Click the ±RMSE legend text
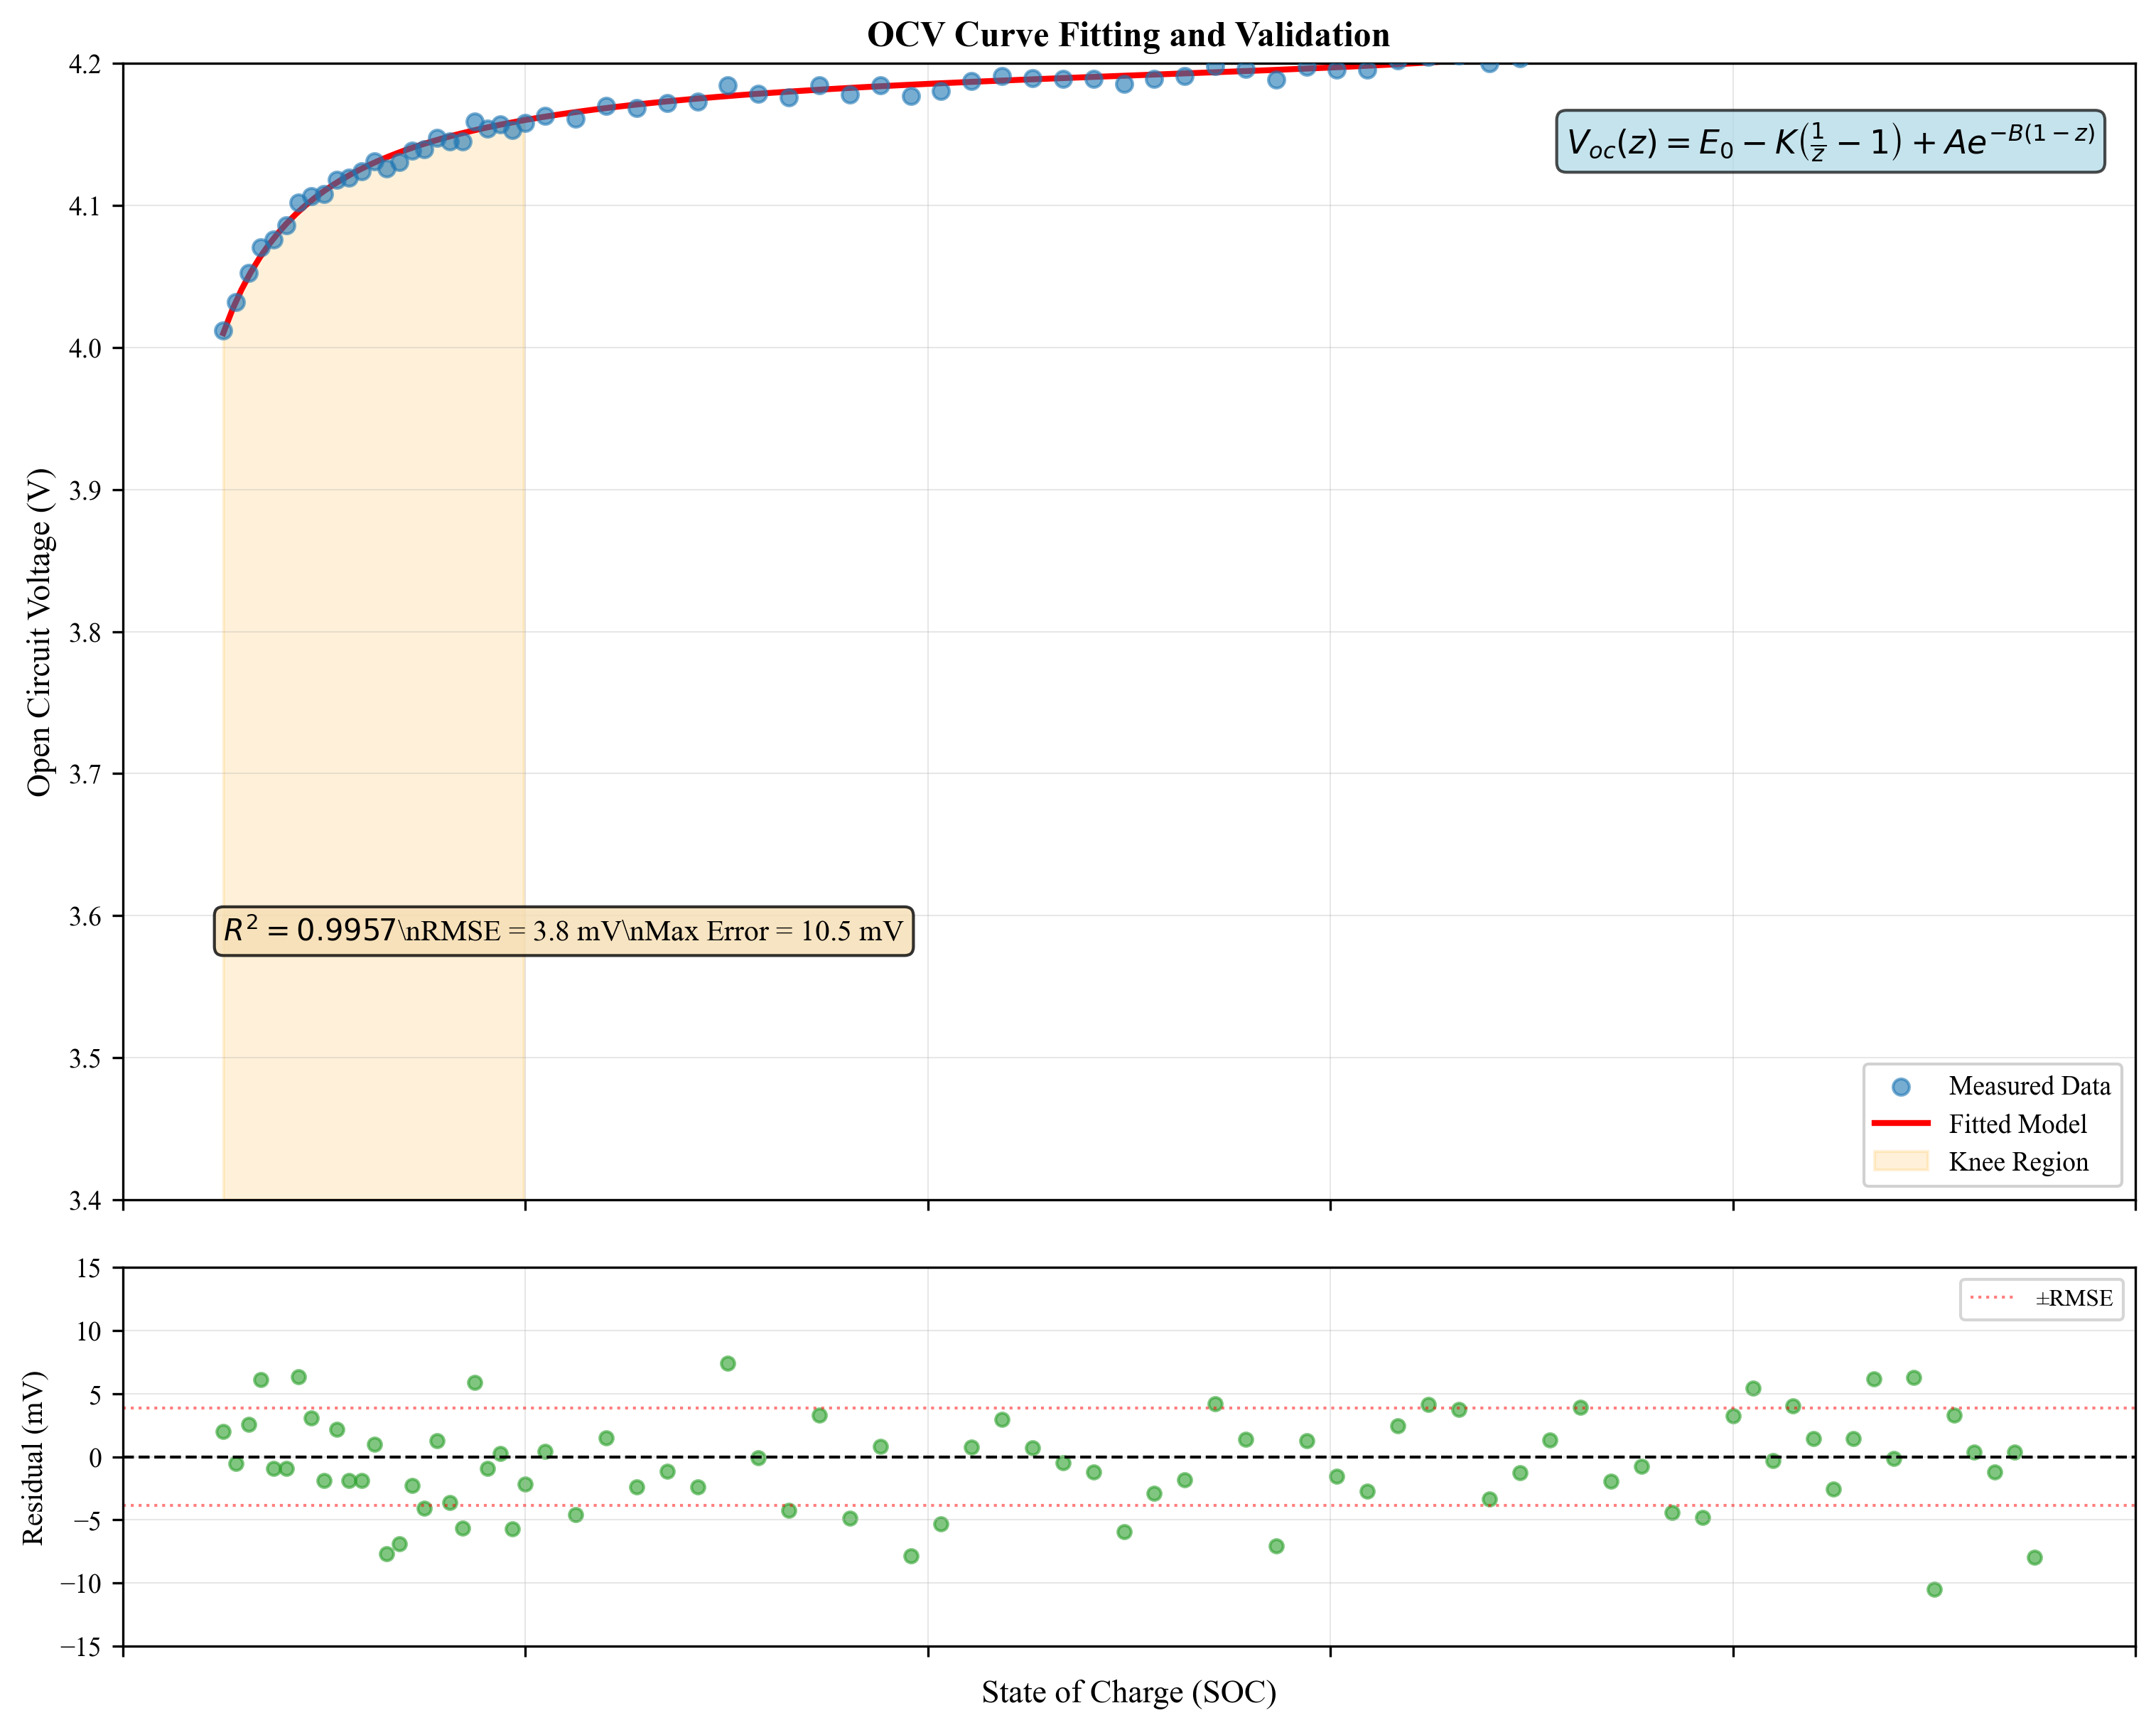The height and width of the screenshot is (1730, 2156). click(2074, 1298)
